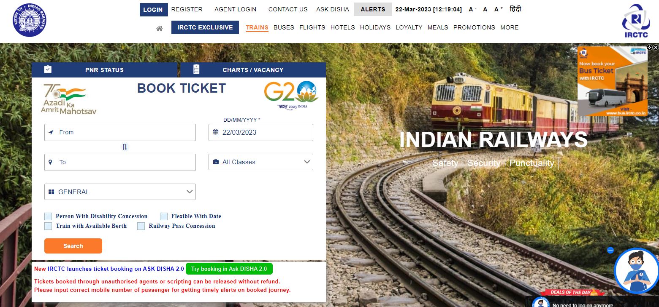Enable Person With Disability Concession checkbox

[x=48, y=216]
